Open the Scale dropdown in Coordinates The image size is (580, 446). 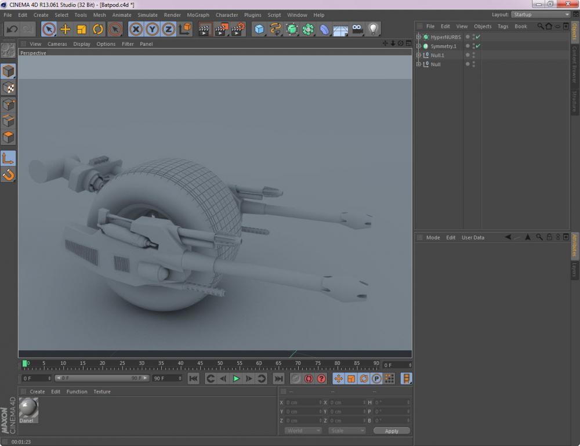pyautogui.click(x=347, y=430)
